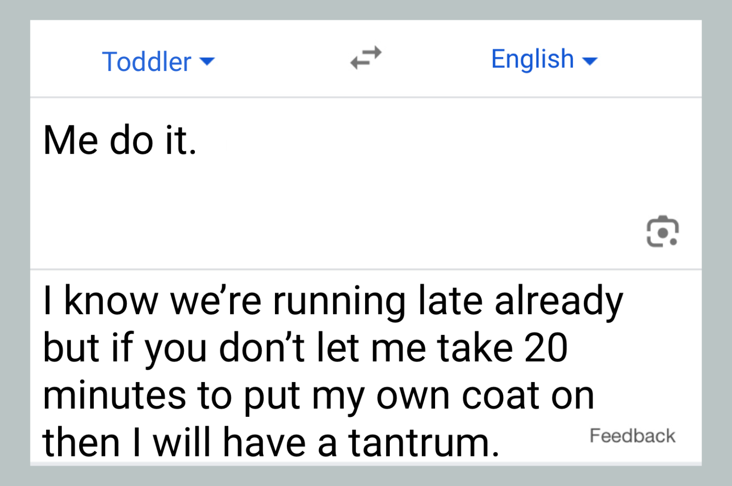Expand the English language dropdown
The height and width of the screenshot is (486, 732).
[544, 59]
